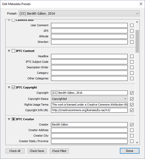Click the Check All button
Screen dimensions: 145x159
pos(15,151)
